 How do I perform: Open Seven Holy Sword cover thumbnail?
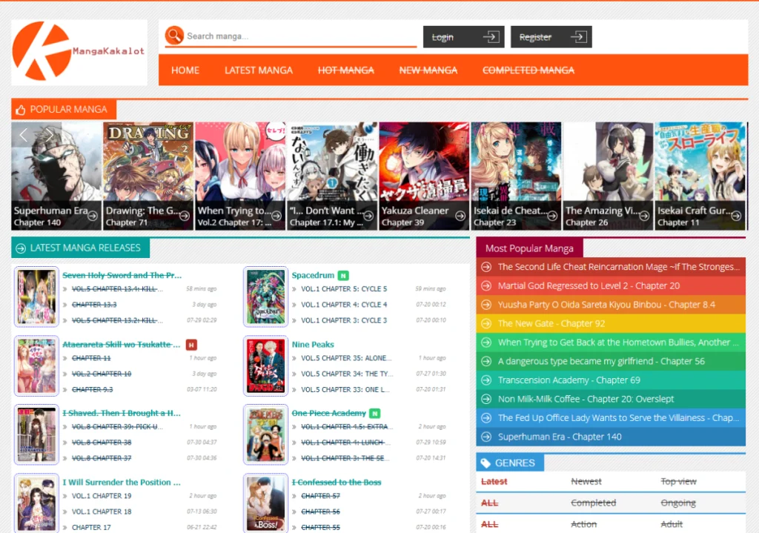point(37,297)
